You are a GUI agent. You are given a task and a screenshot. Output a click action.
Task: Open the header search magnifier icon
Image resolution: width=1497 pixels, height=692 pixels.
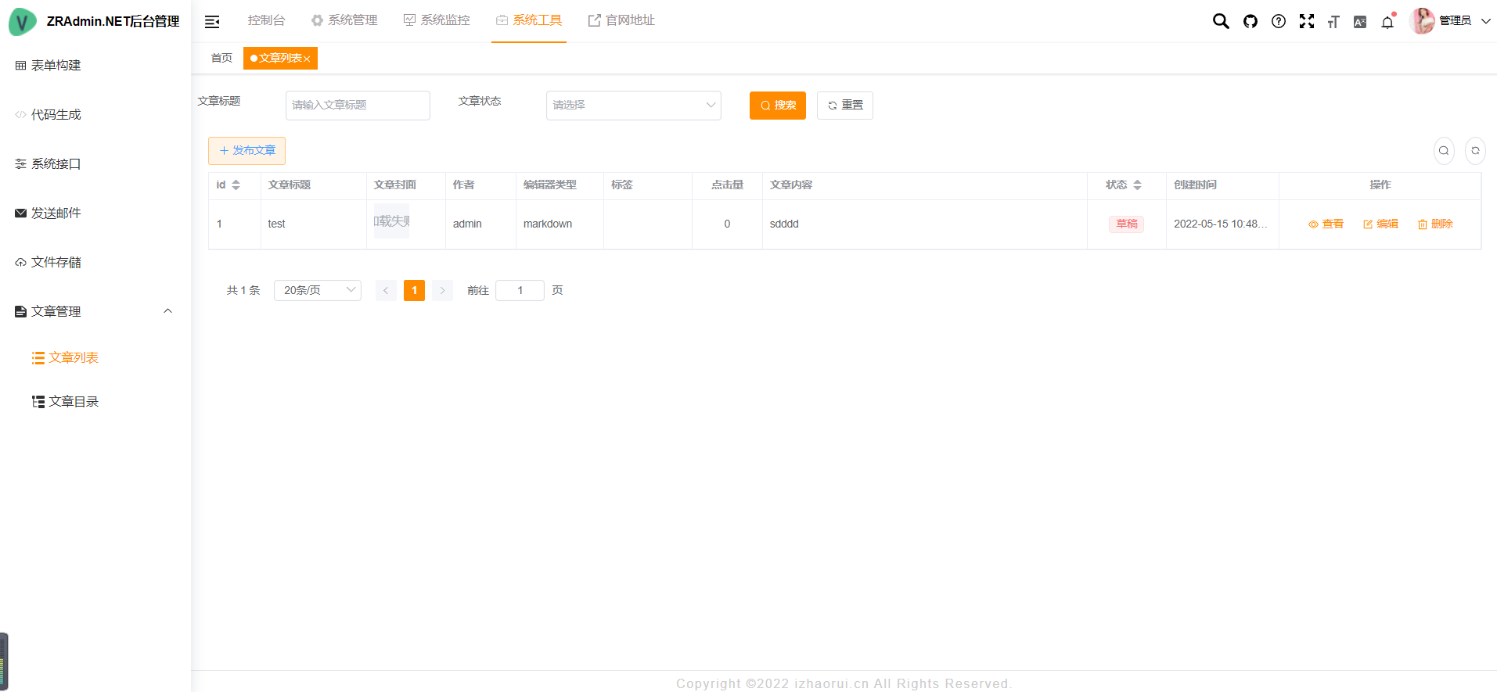(x=1220, y=21)
